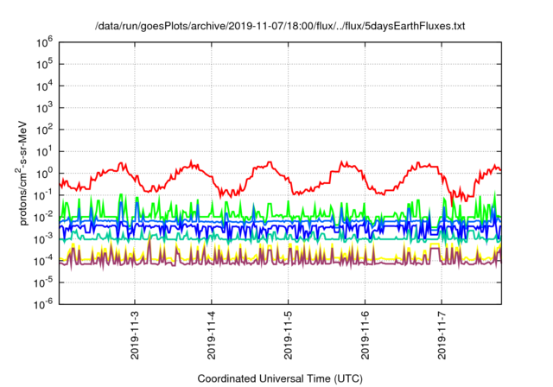Click the 10^-1 y-axis tick label
Viewport: 553px width, 387px height.
(44, 195)
